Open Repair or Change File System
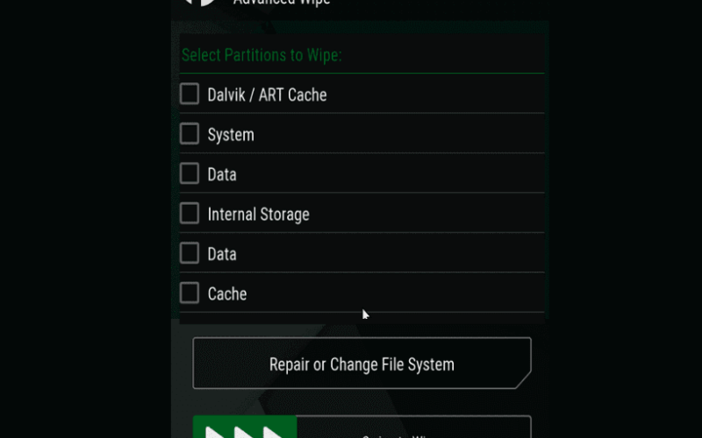The height and width of the screenshot is (438, 702). [362, 363]
